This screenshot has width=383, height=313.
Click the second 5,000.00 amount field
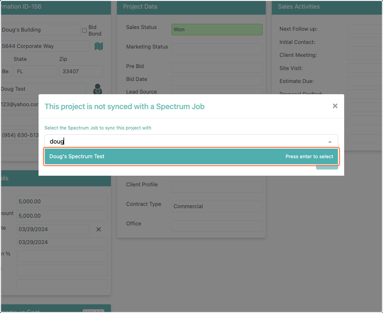point(62,216)
